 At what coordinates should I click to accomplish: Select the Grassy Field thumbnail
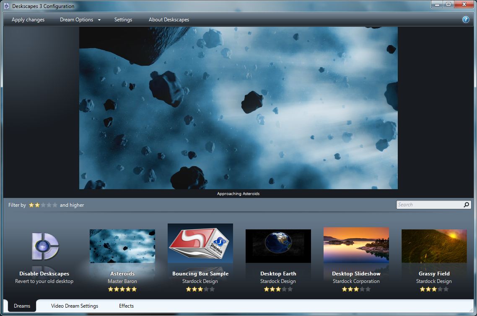pyautogui.click(x=434, y=246)
